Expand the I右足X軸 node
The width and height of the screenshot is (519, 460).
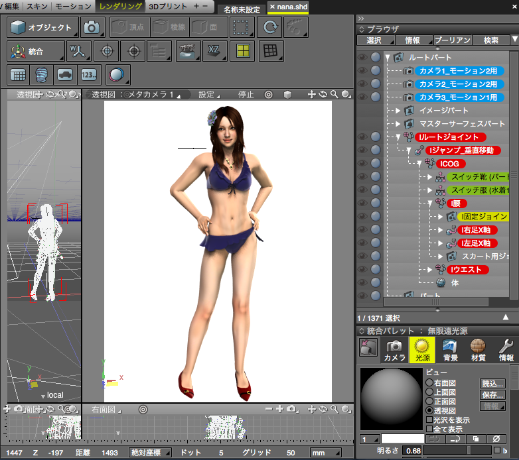(x=440, y=230)
